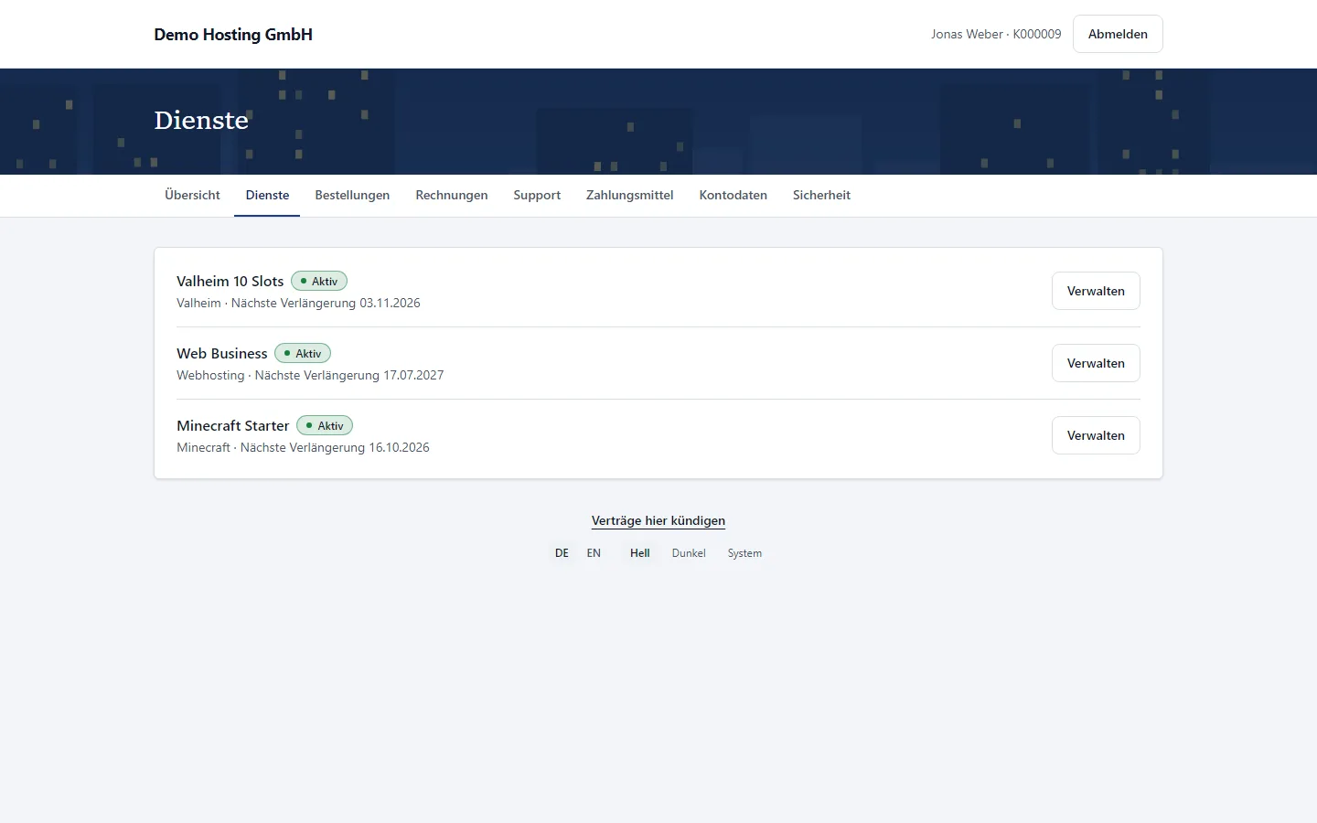Image resolution: width=1317 pixels, height=823 pixels.
Task: Follow the Verträge hier kündigen link
Action: coord(658,520)
